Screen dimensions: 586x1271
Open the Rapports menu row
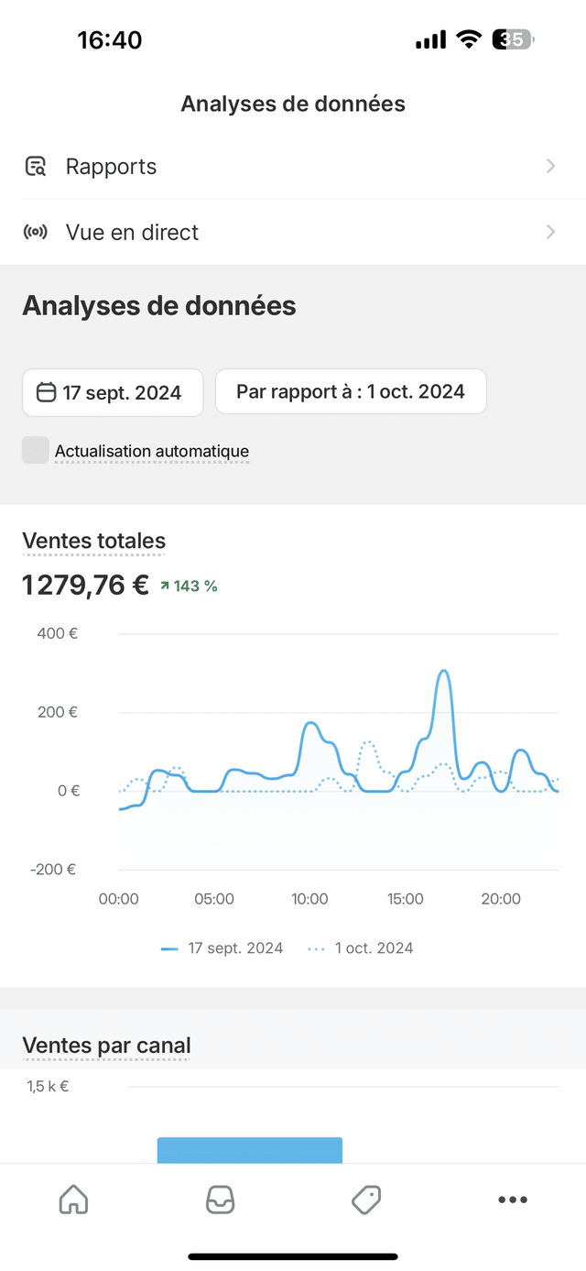293,167
